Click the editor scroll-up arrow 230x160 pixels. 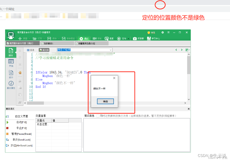coord(189,55)
